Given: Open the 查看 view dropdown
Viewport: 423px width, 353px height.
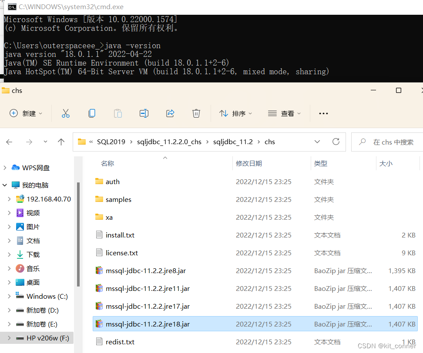Looking at the screenshot, I should [284, 113].
